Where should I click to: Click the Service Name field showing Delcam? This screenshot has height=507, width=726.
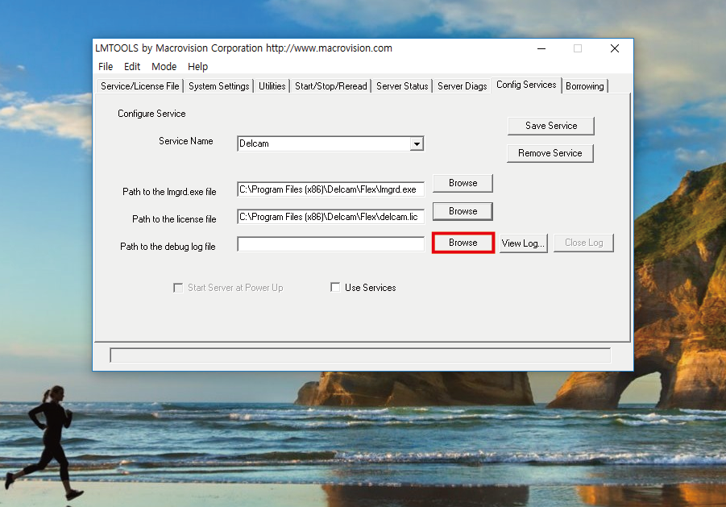(330, 143)
